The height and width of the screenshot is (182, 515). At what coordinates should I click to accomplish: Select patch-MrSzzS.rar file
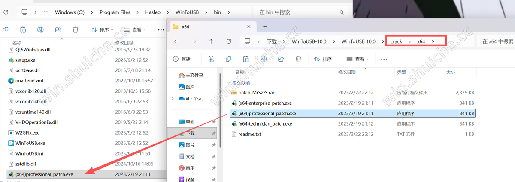click(353, 92)
